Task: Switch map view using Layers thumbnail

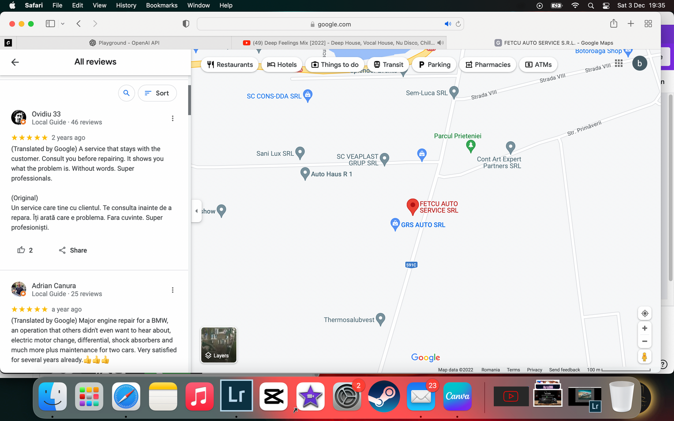Action: 219,345
